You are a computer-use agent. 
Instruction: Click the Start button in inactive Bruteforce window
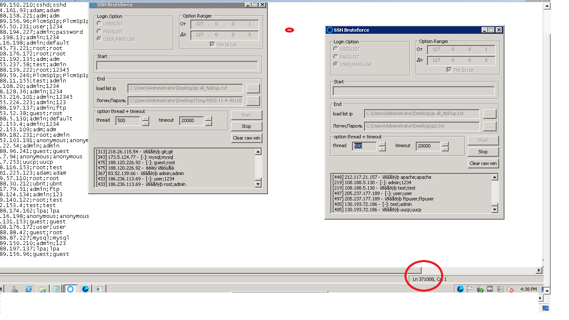247,115
